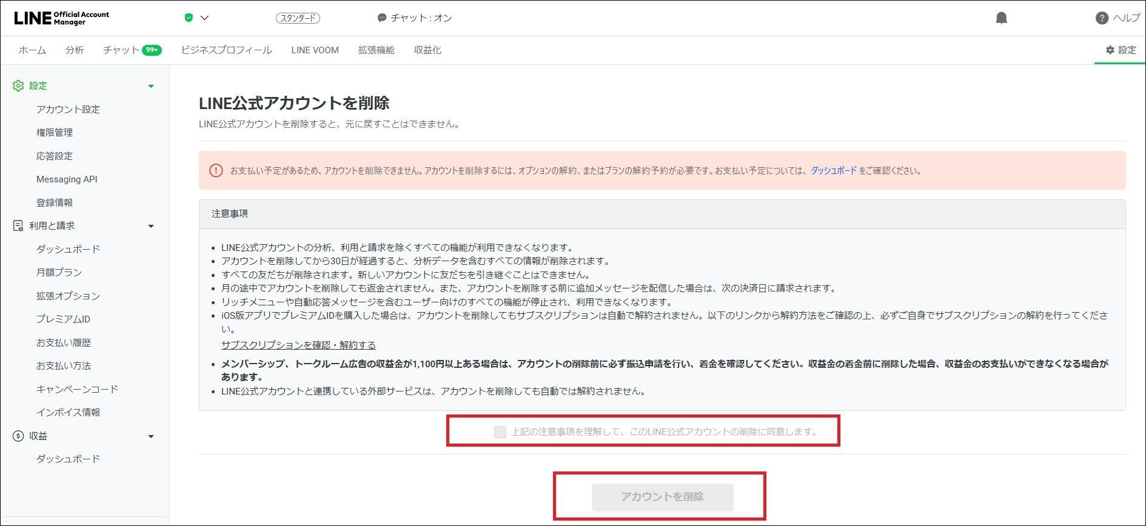Viewport: 1146px width, 526px height.
Task: Open the 拡張機能 tab
Action: click(x=376, y=50)
